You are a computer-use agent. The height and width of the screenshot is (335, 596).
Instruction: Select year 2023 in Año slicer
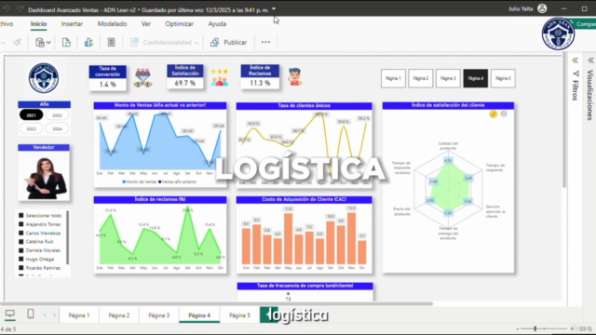(31, 128)
